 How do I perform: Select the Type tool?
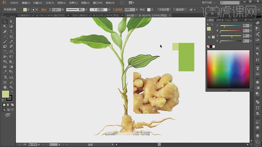[11, 32]
